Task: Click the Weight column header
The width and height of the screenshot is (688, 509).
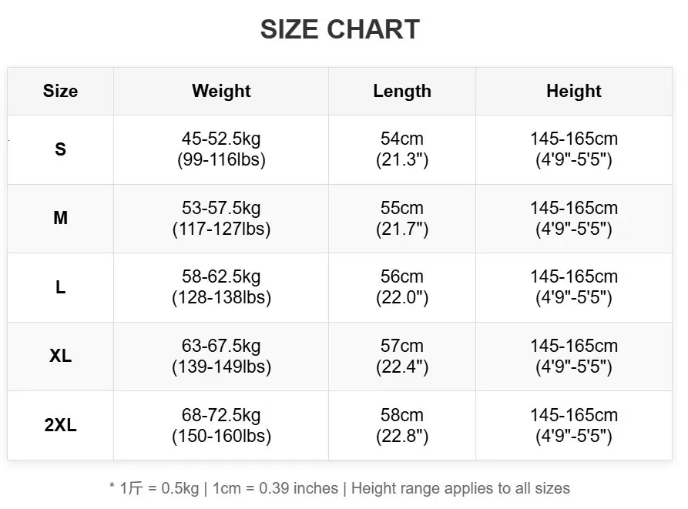Action: (221, 91)
